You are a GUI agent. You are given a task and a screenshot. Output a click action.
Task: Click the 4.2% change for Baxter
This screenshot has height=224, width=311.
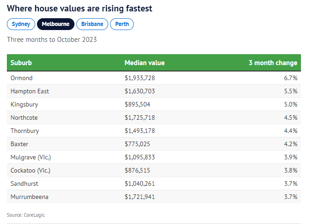click(x=291, y=144)
